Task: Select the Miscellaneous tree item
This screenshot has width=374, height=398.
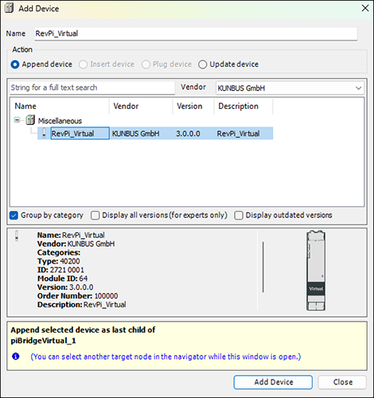Action: 60,121
